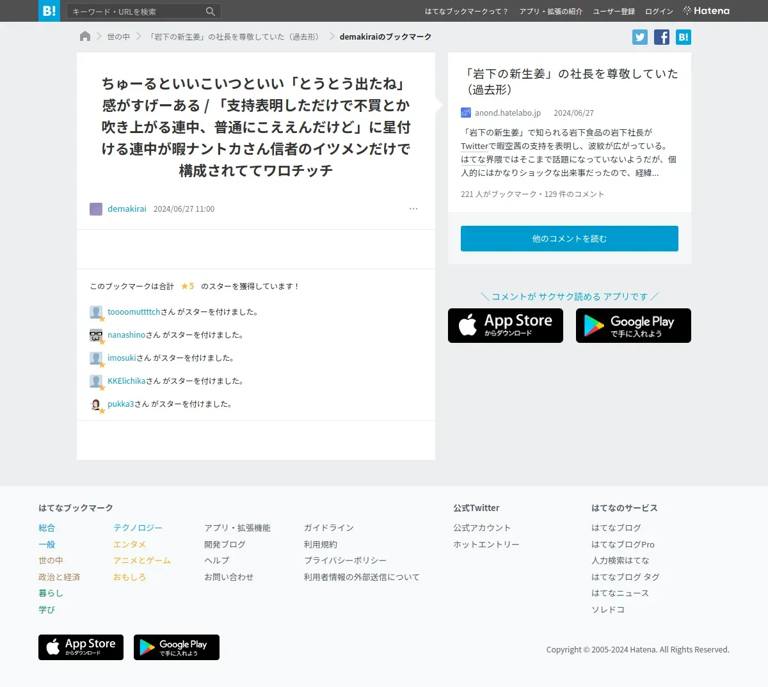This screenshot has width=768, height=687.
Task: Click 221 人がブックマーク count text
Action: pyautogui.click(x=498, y=194)
